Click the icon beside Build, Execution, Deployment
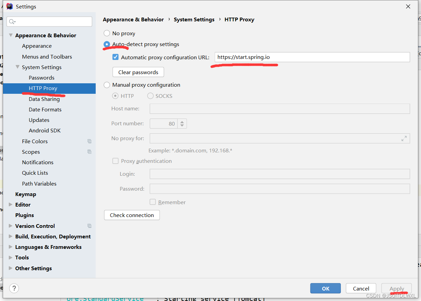The width and height of the screenshot is (421, 301). 10,236
